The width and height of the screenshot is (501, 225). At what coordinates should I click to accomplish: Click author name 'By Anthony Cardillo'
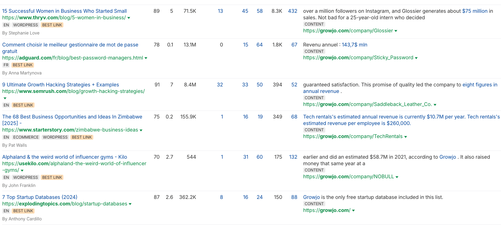pyautogui.click(x=22, y=219)
